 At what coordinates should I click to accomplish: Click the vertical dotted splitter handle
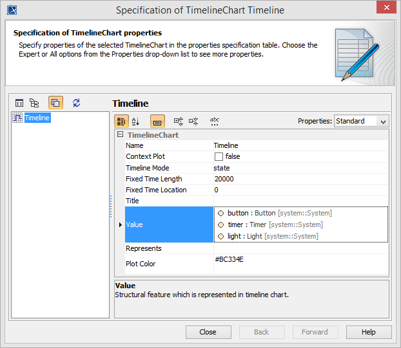point(111,206)
